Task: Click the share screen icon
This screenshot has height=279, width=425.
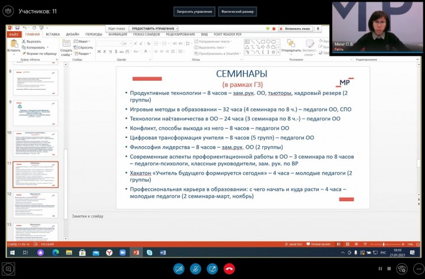Action: 212,269
